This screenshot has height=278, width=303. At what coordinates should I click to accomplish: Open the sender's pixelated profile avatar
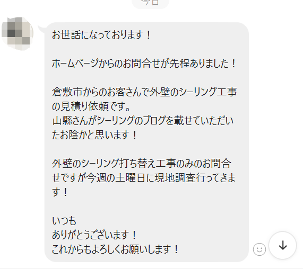click(x=18, y=33)
